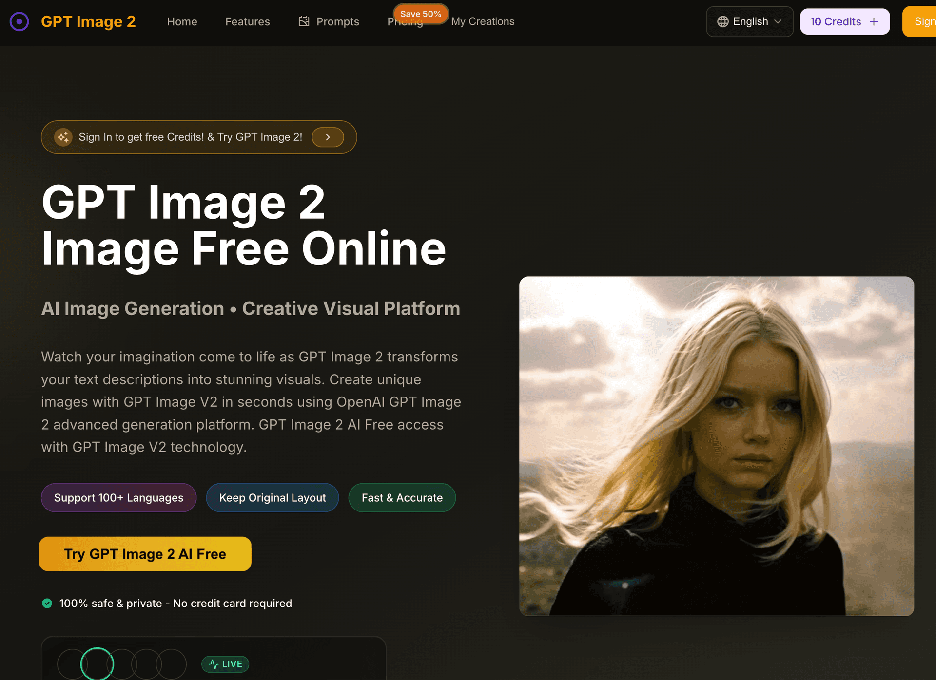Click the green checkmark safe & private icon

tap(47, 604)
